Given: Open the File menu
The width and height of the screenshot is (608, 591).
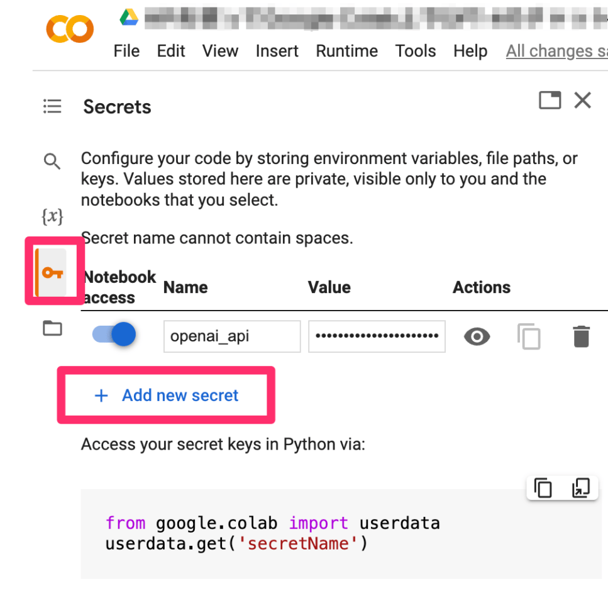Looking at the screenshot, I should 126,51.
